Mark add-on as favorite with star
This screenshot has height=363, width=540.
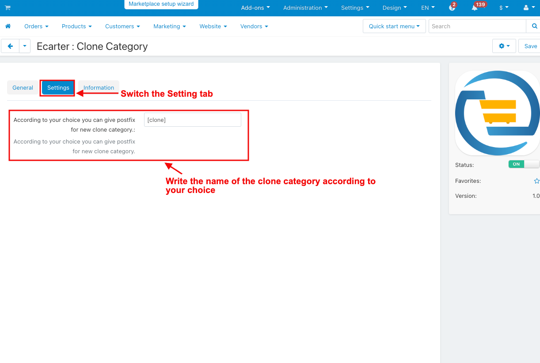click(536, 181)
